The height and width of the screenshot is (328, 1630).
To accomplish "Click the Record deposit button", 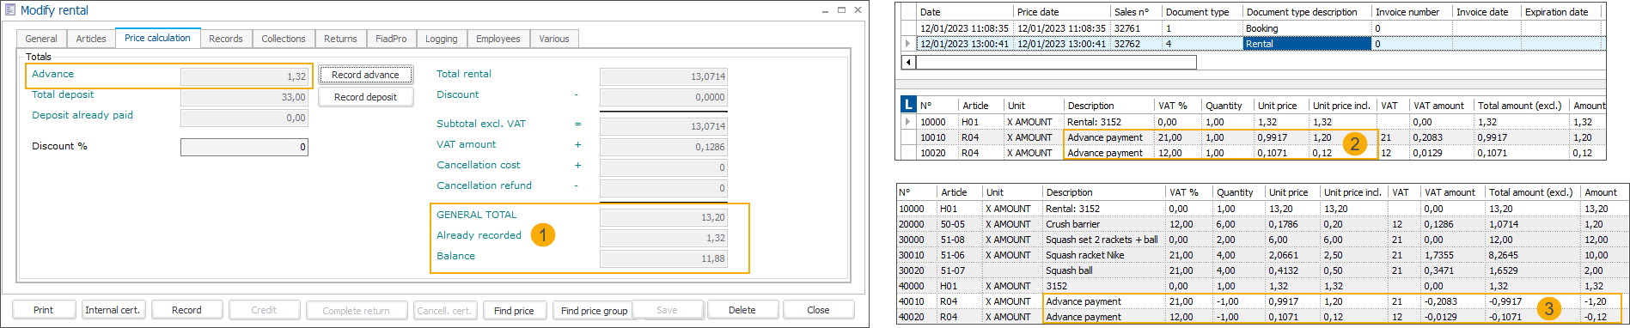I will 365,97.
